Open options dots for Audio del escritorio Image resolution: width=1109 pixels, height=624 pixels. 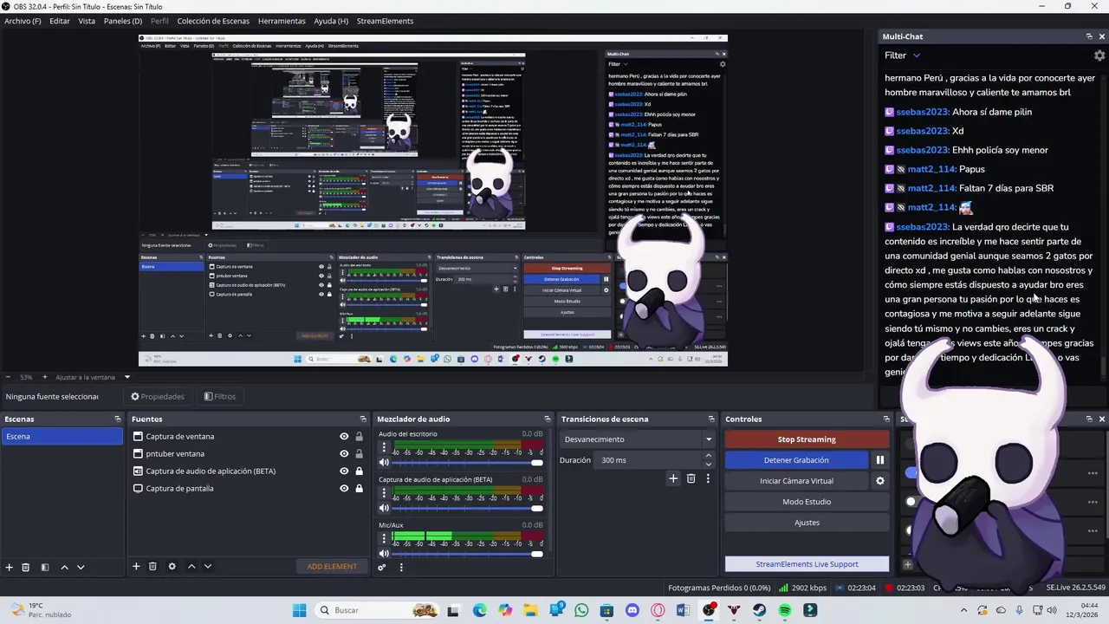[x=384, y=448]
